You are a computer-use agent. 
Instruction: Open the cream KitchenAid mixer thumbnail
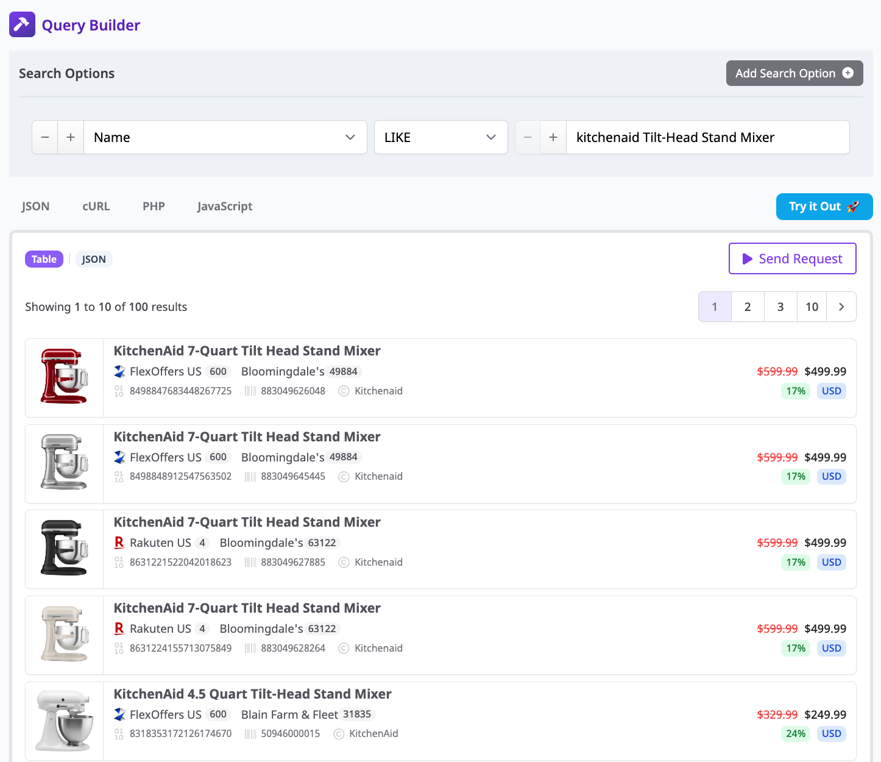click(x=64, y=633)
